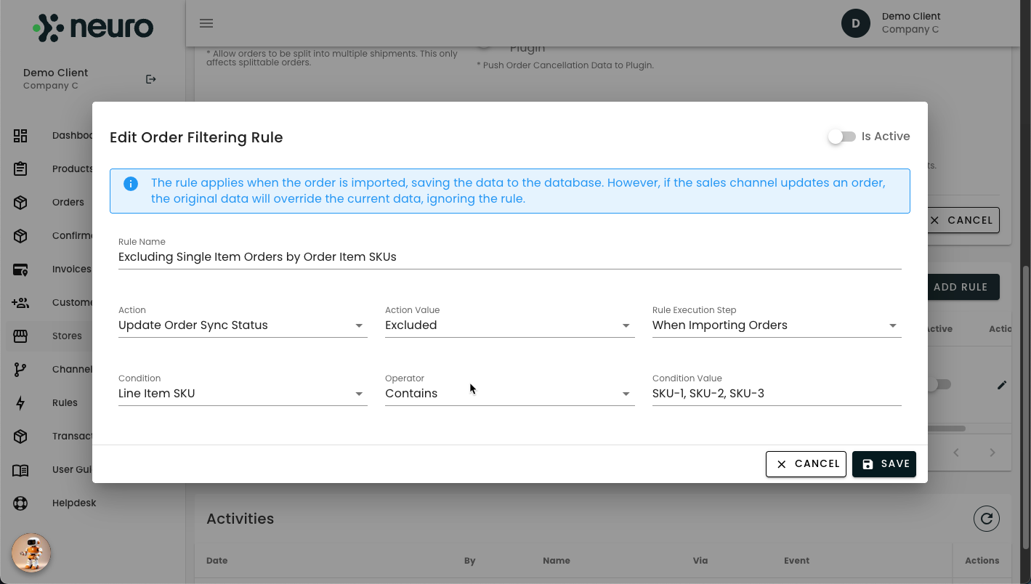The height and width of the screenshot is (584, 1031).
Task: Click the Invoices sidebar icon
Action: pos(20,269)
